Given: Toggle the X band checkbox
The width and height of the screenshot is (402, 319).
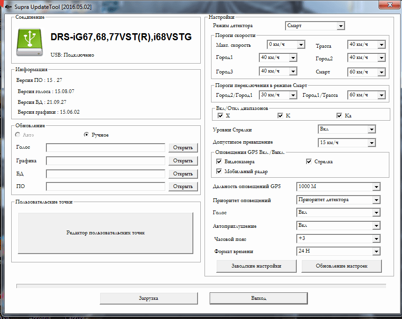Looking at the screenshot, I should [220, 116].
